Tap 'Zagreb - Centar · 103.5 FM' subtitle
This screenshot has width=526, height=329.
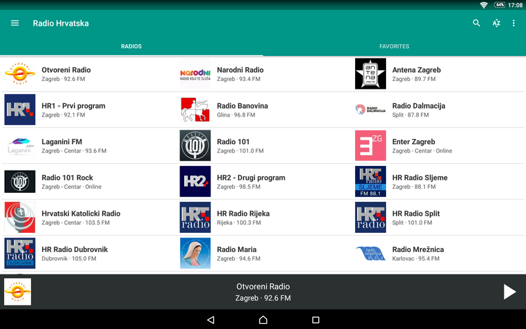coord(76,222)
